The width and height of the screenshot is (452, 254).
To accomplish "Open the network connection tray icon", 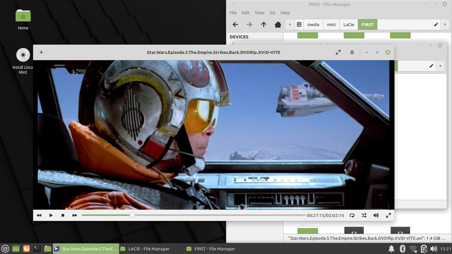I will [x=413, y=249].
